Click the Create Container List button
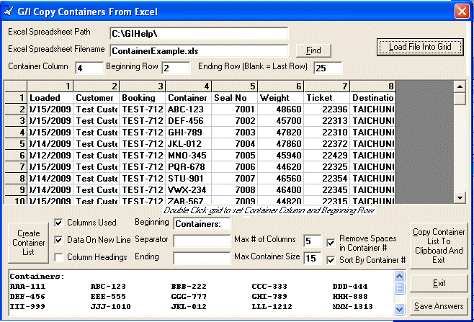 (x=29, y=243)
